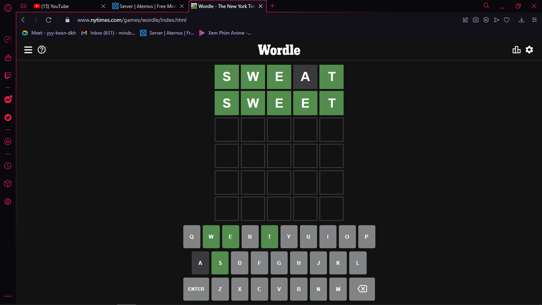Add page to bookmarks with heart icon
542x305 pixels.
point(507,20)
